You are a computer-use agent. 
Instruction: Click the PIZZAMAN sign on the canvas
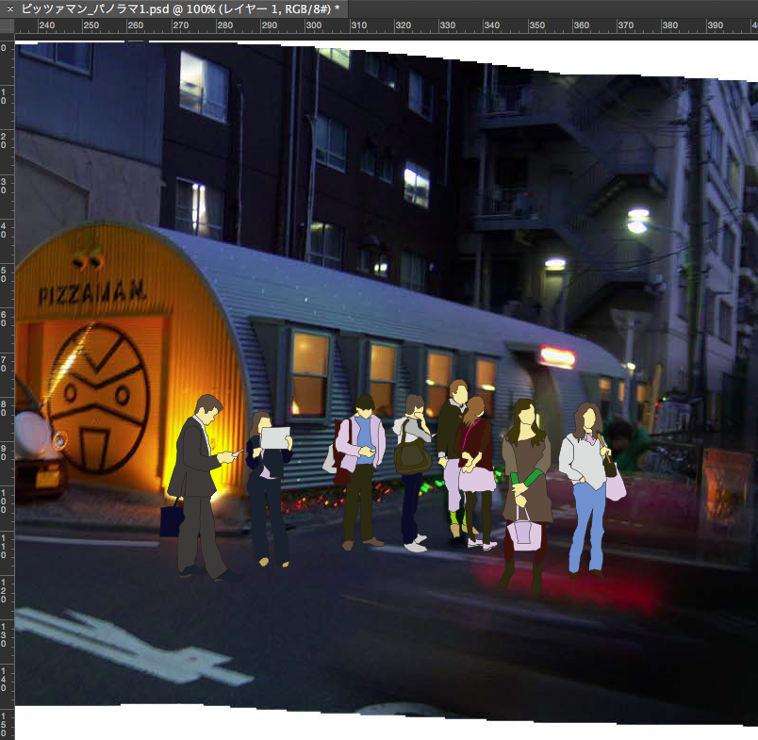tap(91, 292)
